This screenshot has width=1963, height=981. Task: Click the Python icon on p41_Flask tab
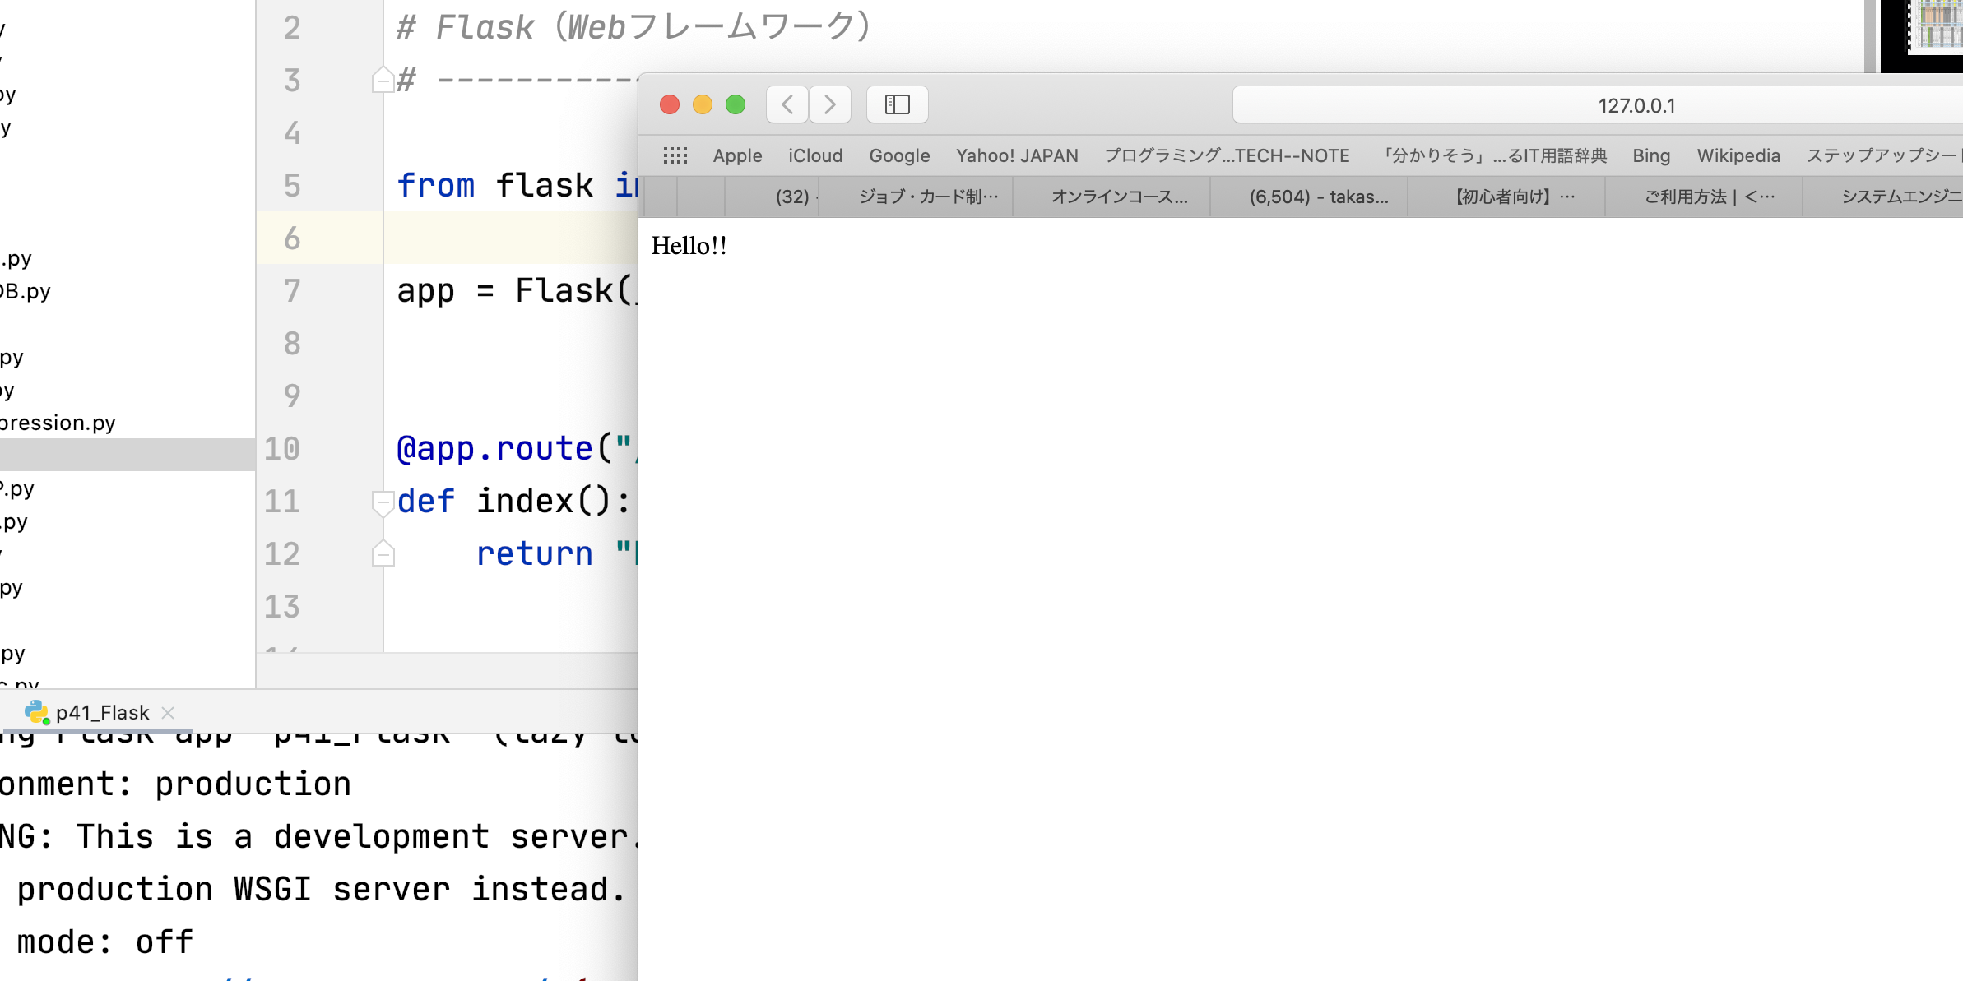[x=36, y=712]
